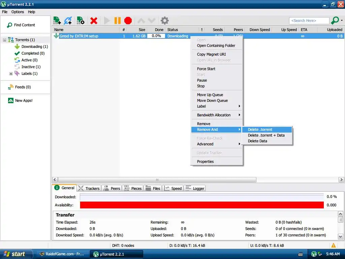345x259 pixels.
Task: Click the Add Torrent from URL icon
Action: click(x=68, y=21)
